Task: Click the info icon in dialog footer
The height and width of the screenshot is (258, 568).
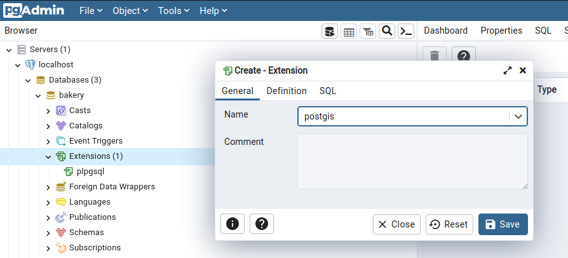Action: [x=233, y=224]
